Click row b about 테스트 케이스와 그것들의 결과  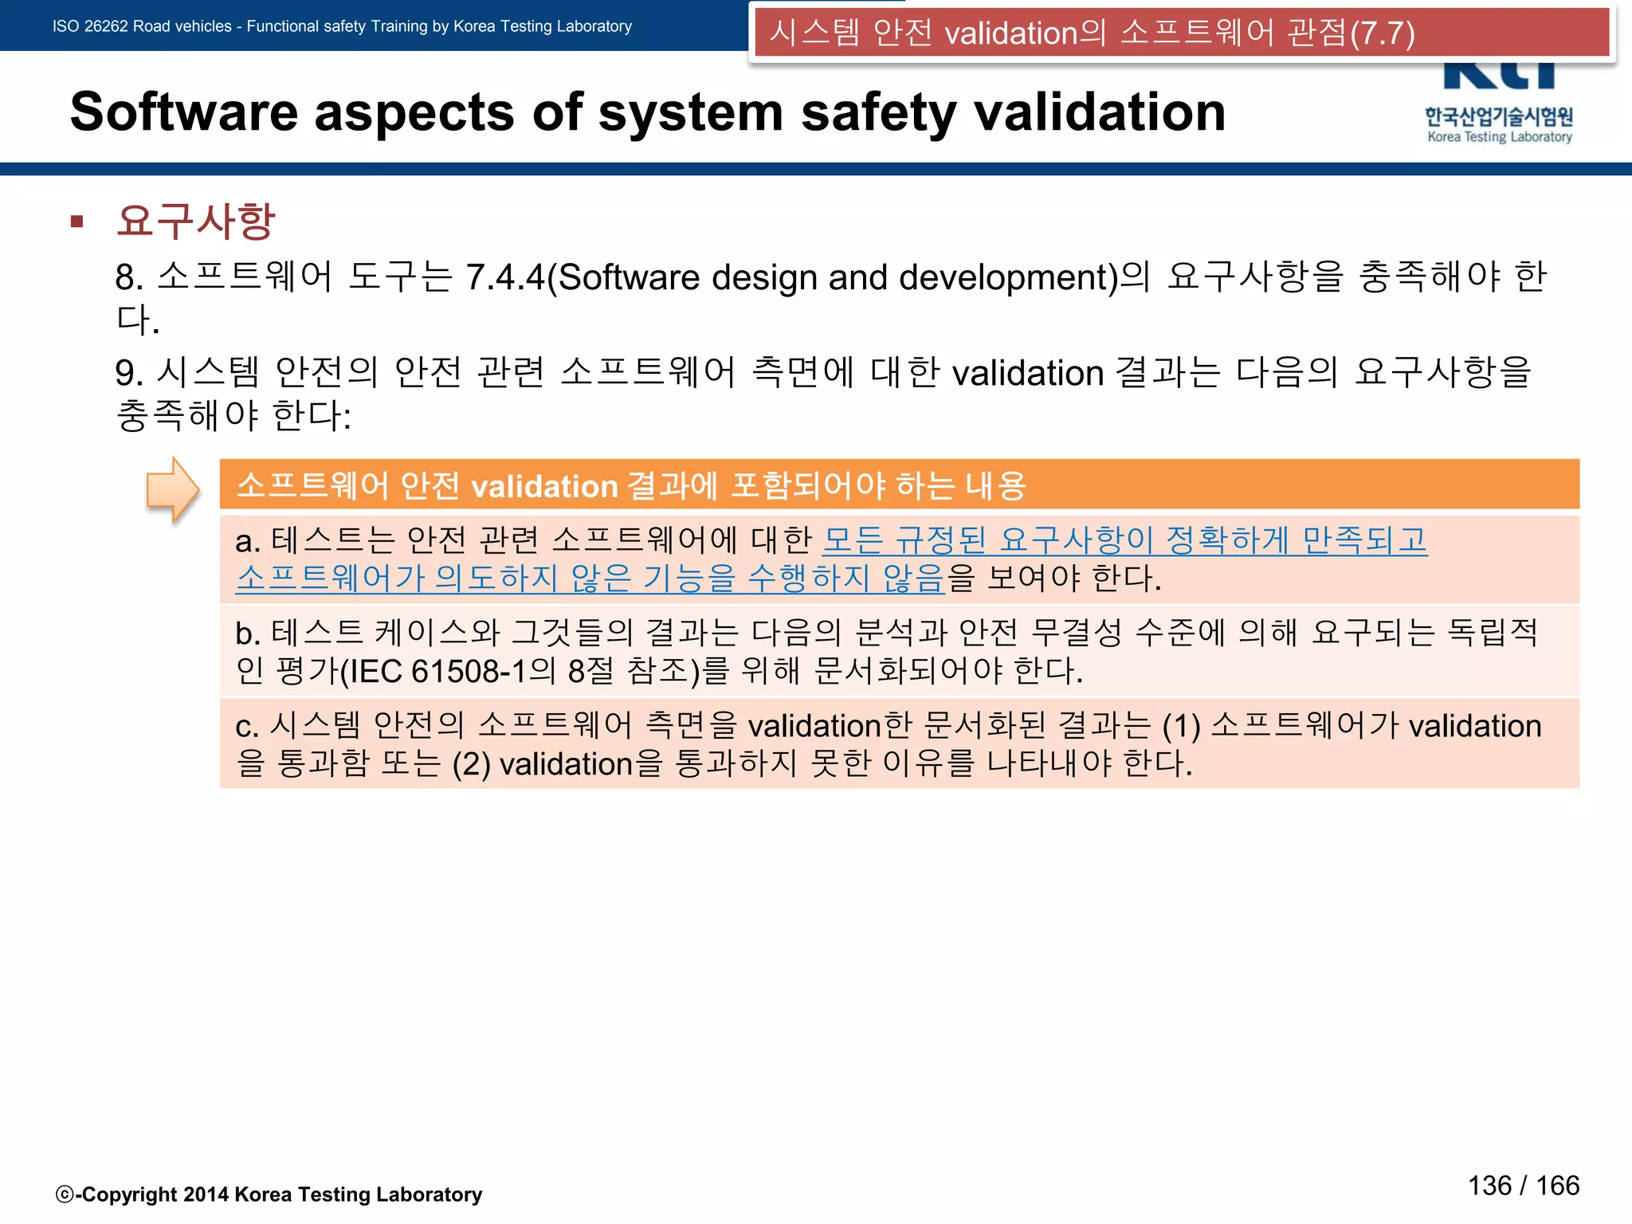coord(900,651)
